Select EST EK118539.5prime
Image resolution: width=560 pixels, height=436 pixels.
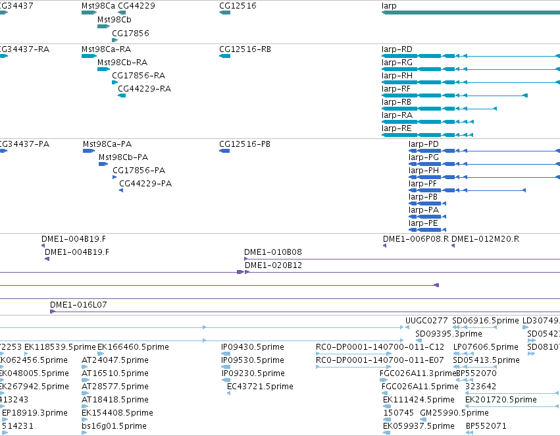coord(26,354)
